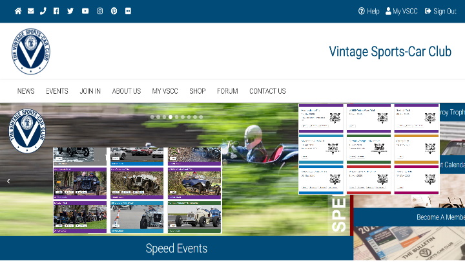Screen dimensions: 465x262
Task: Open thumbnail of cars parked on grass
Action: click(x=80, y=217)
